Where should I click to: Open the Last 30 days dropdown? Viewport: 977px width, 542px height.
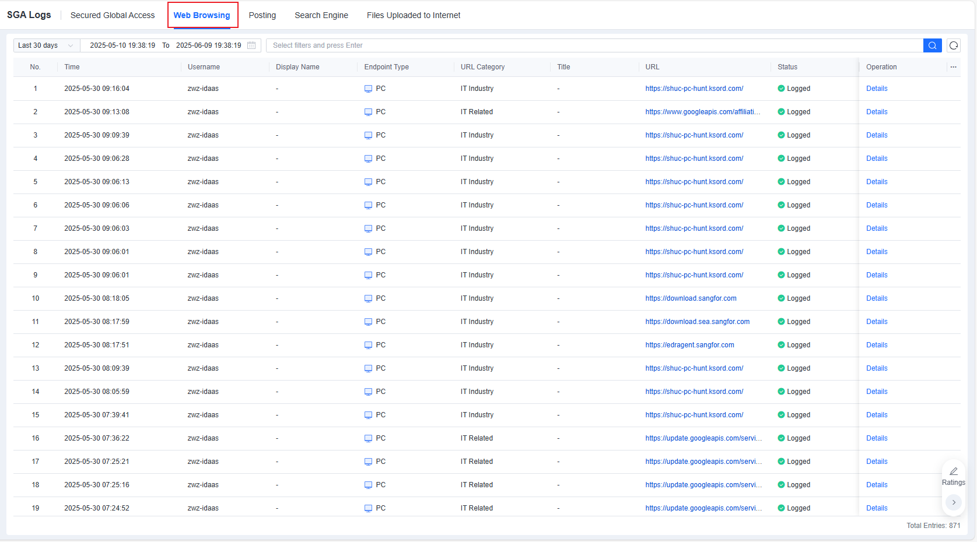[46, 45]
